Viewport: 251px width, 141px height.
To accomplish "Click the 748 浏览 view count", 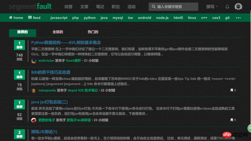I will click(19, 57).
